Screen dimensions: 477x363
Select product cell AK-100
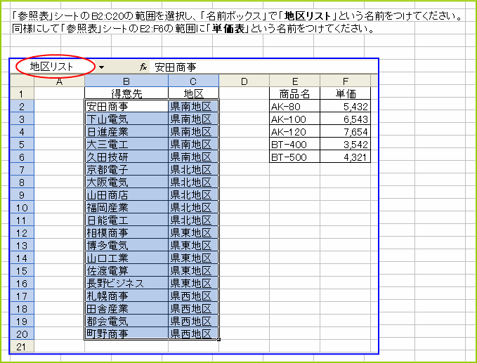coord(294,119)
